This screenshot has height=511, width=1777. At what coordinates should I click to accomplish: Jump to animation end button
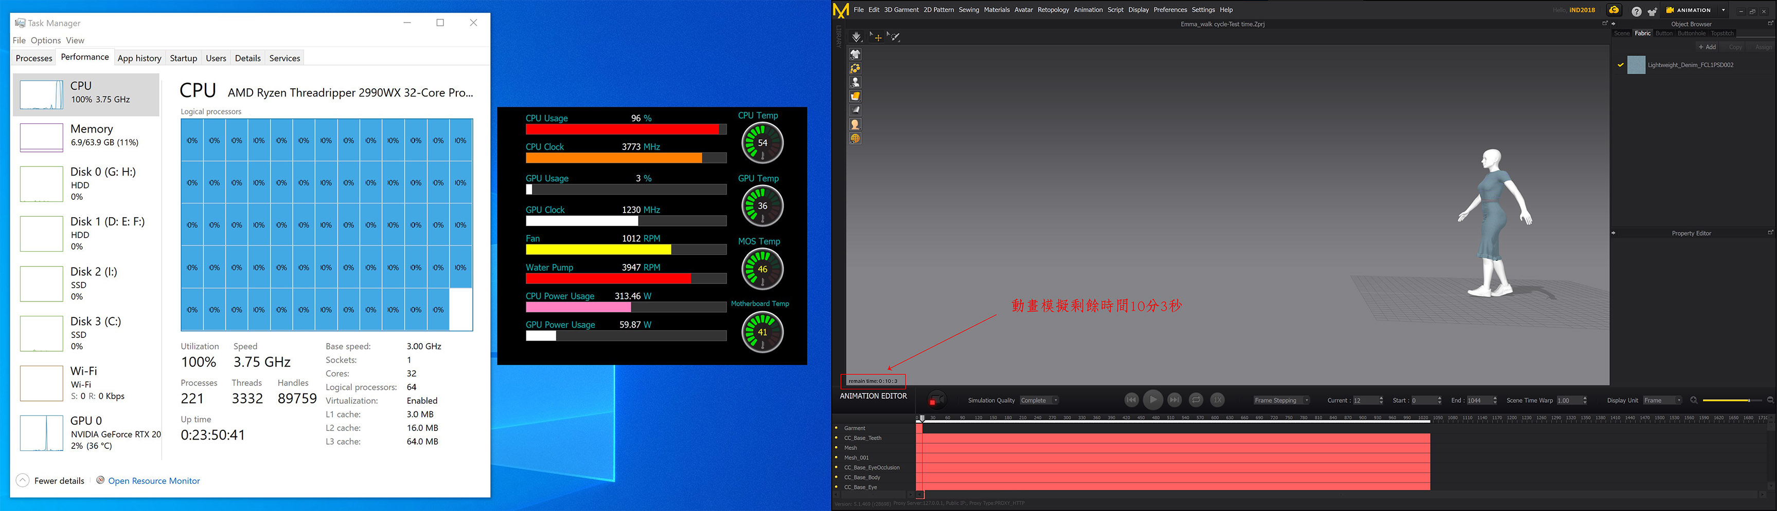coord(1174,400)
